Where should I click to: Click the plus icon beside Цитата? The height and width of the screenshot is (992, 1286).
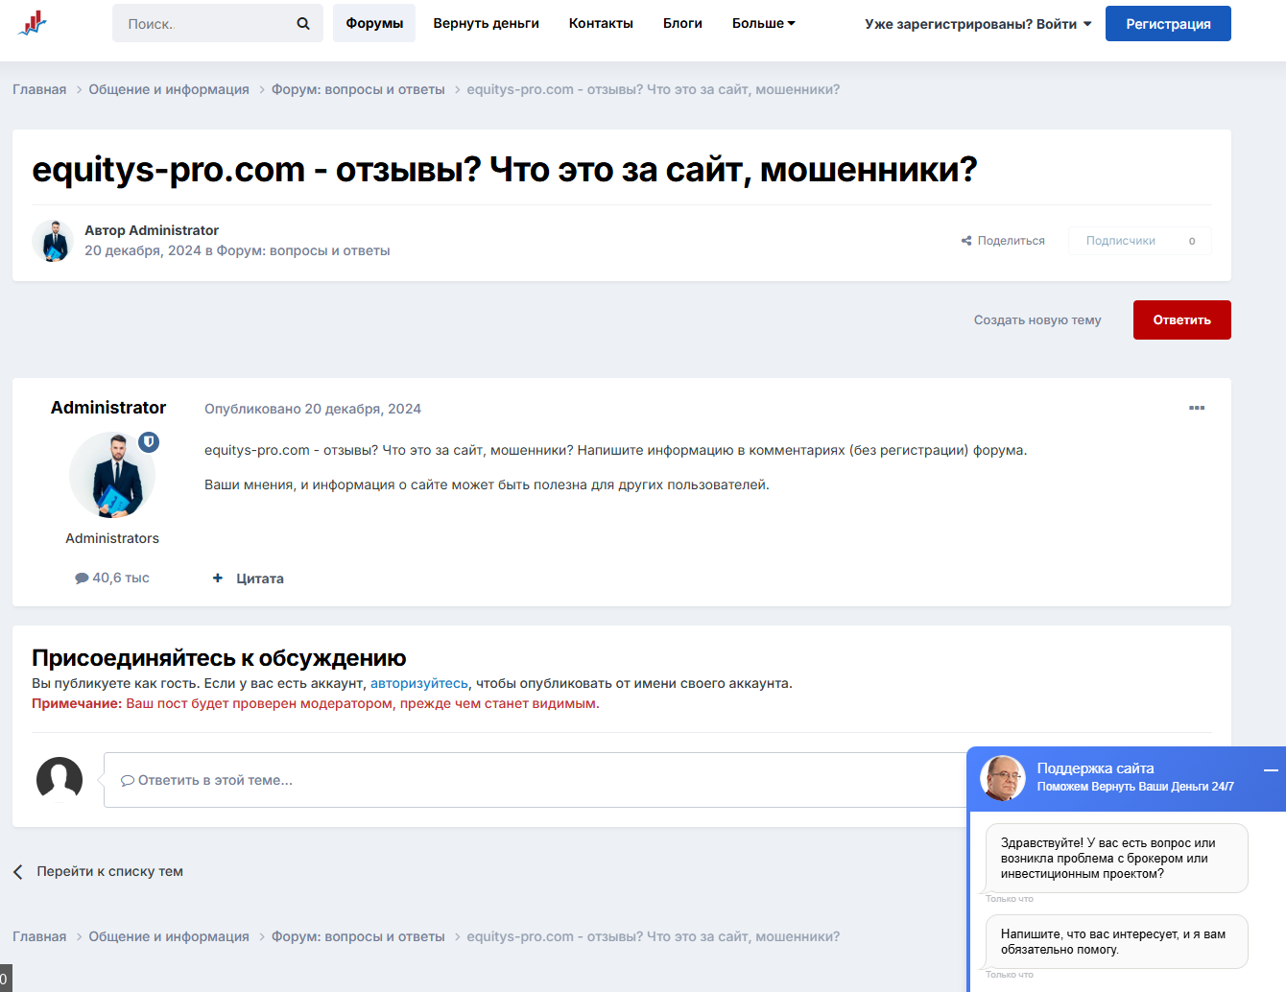pos(218,578)
